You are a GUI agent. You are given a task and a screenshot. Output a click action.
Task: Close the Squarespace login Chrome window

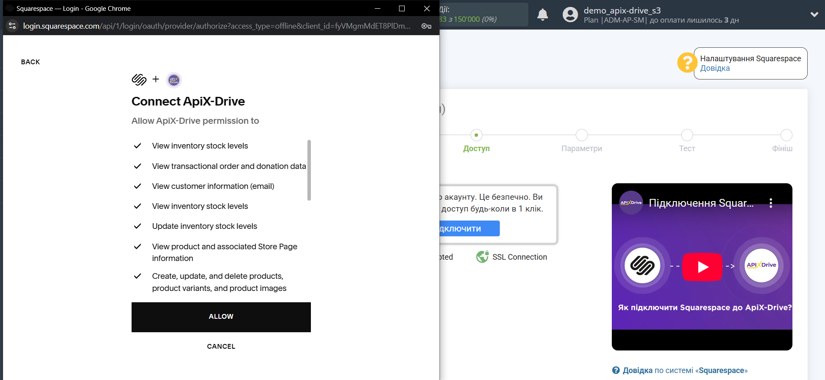pos(427,8)
